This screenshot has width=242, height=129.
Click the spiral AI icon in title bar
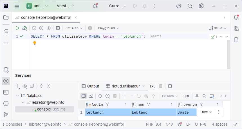pyautogui.click(x=179, y=6)
